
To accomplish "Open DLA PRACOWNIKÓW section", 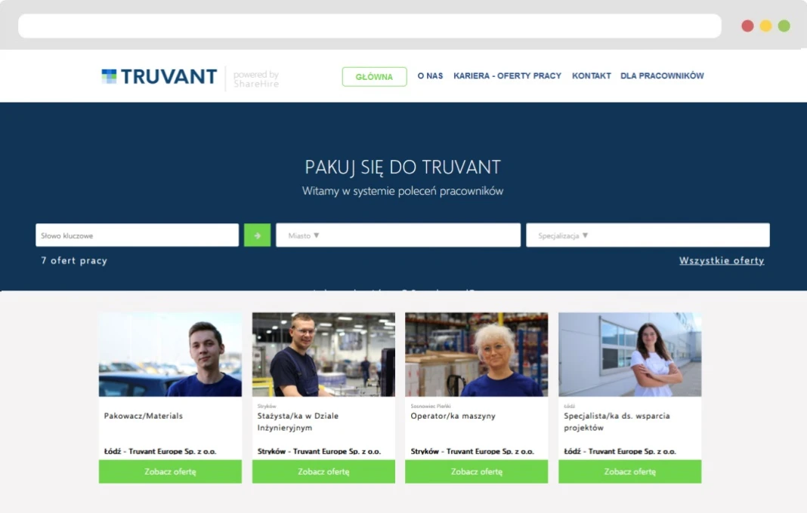I will [662, 75].
